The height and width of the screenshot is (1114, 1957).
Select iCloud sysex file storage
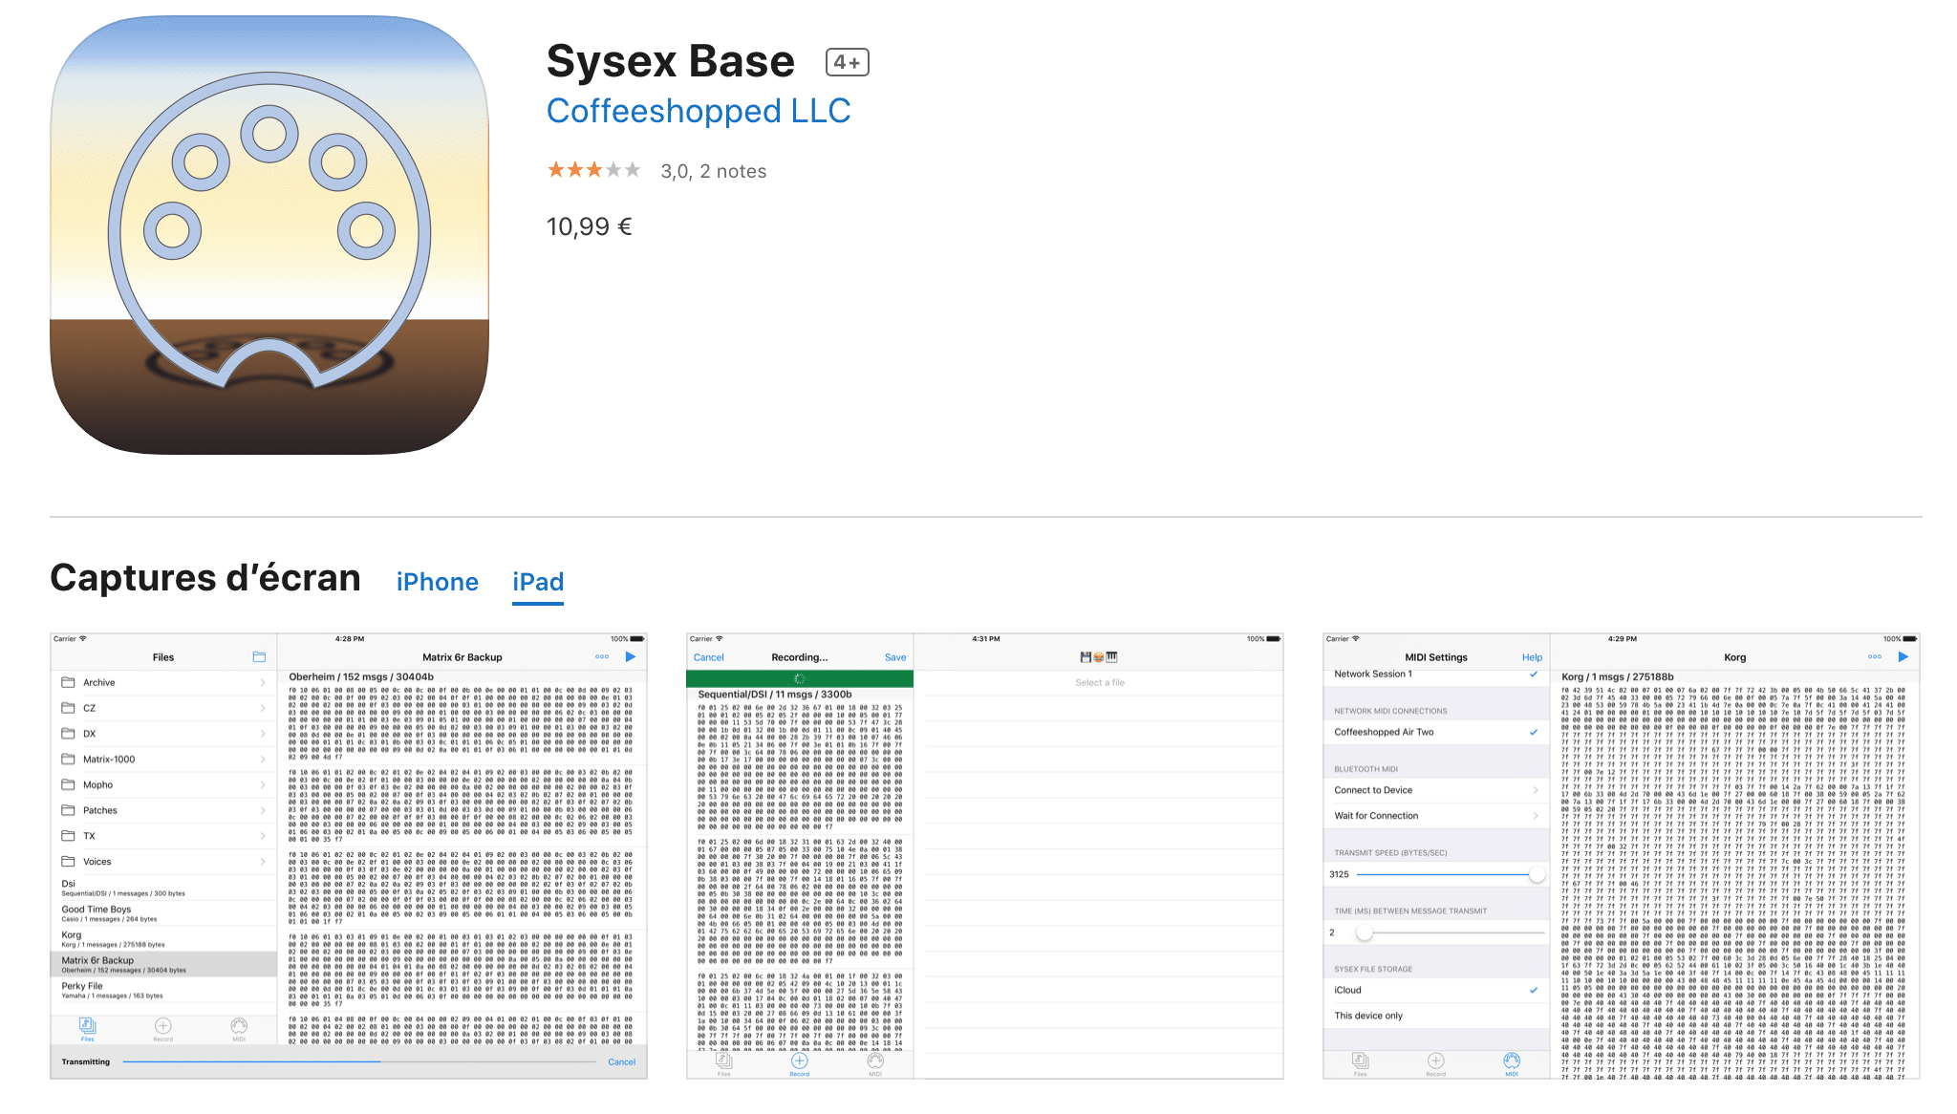pos(1436,990)
